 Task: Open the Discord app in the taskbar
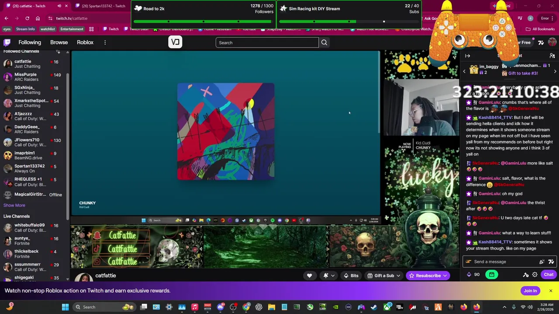221,307
